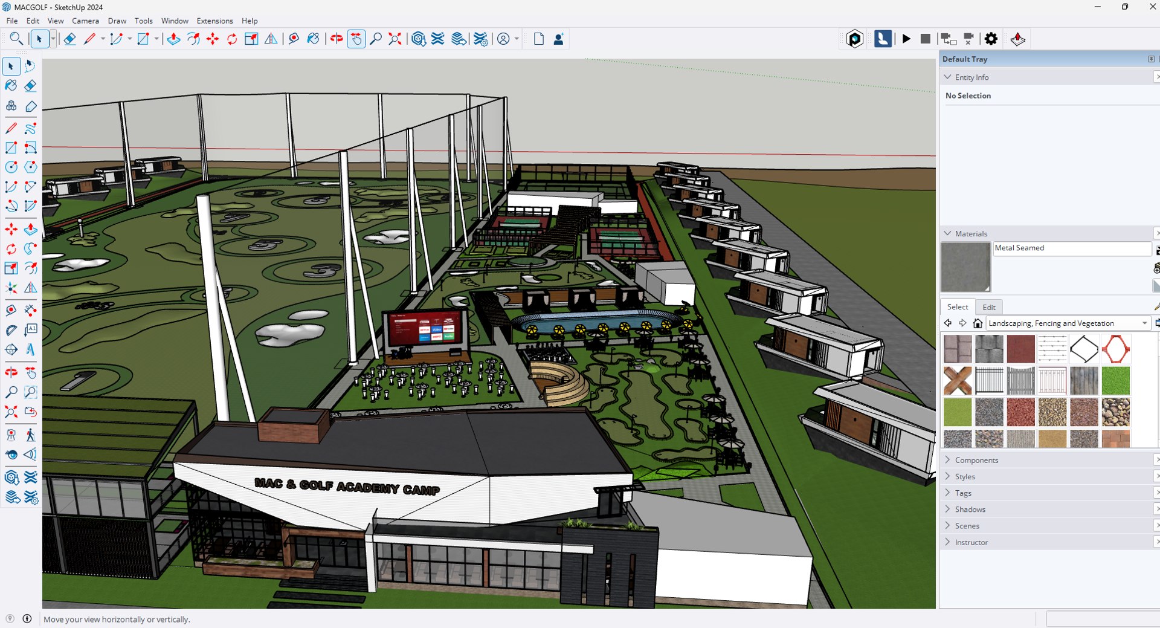Choose the Make Component tool
Viewport: 1160px width, 628px height.
coord(11,106)
